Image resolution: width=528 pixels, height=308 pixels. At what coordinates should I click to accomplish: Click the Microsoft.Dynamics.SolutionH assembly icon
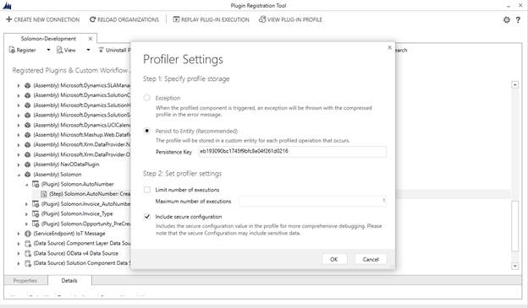click(28, 105)
